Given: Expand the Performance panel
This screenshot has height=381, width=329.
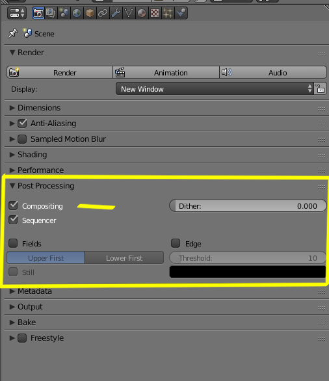Looking at the screenshot, I should coord(12,170).
